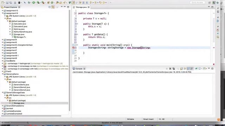Screen dimensions: 225x126
Task: Minimize the Project Explorer view
Action: point(65,7)
